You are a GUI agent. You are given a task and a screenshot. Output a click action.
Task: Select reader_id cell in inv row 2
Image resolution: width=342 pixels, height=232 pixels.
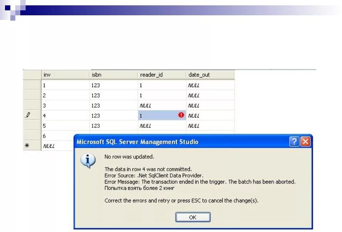click(162, 95)
